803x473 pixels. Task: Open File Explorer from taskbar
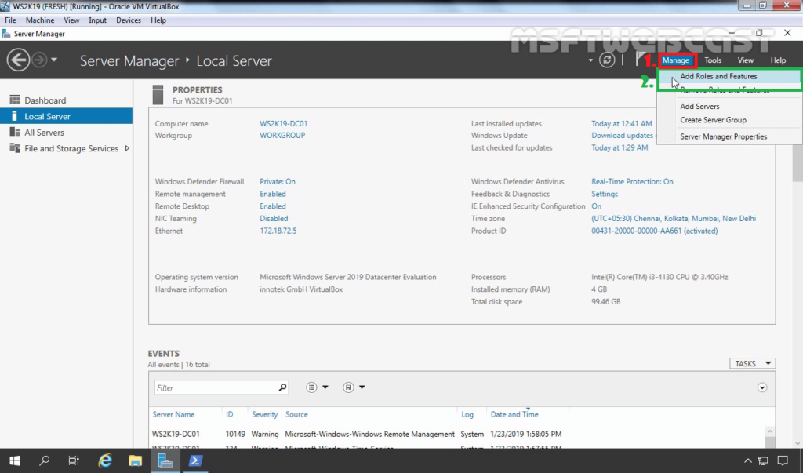pyautogui.click(x=135, y=460)
